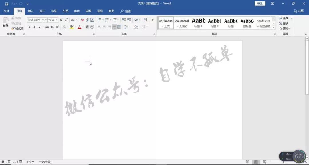The width and height of the screenshot is (309, 165).
Task: Expand the bullet list options arrow
Action: click(x=103, y=20)
